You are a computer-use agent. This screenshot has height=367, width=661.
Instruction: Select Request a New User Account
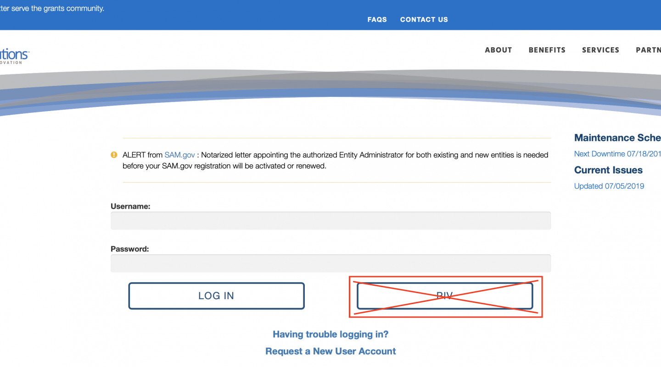(x=330, y=351)
